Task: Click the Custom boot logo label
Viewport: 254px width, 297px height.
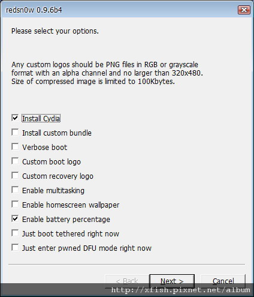Action: coord(52,162)
